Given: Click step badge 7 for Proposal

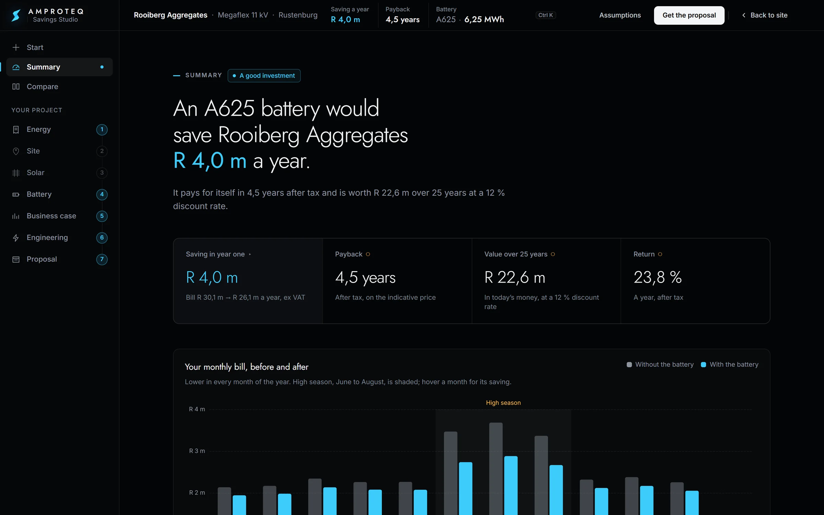Looking at the screenshot, I should point(102,259).
